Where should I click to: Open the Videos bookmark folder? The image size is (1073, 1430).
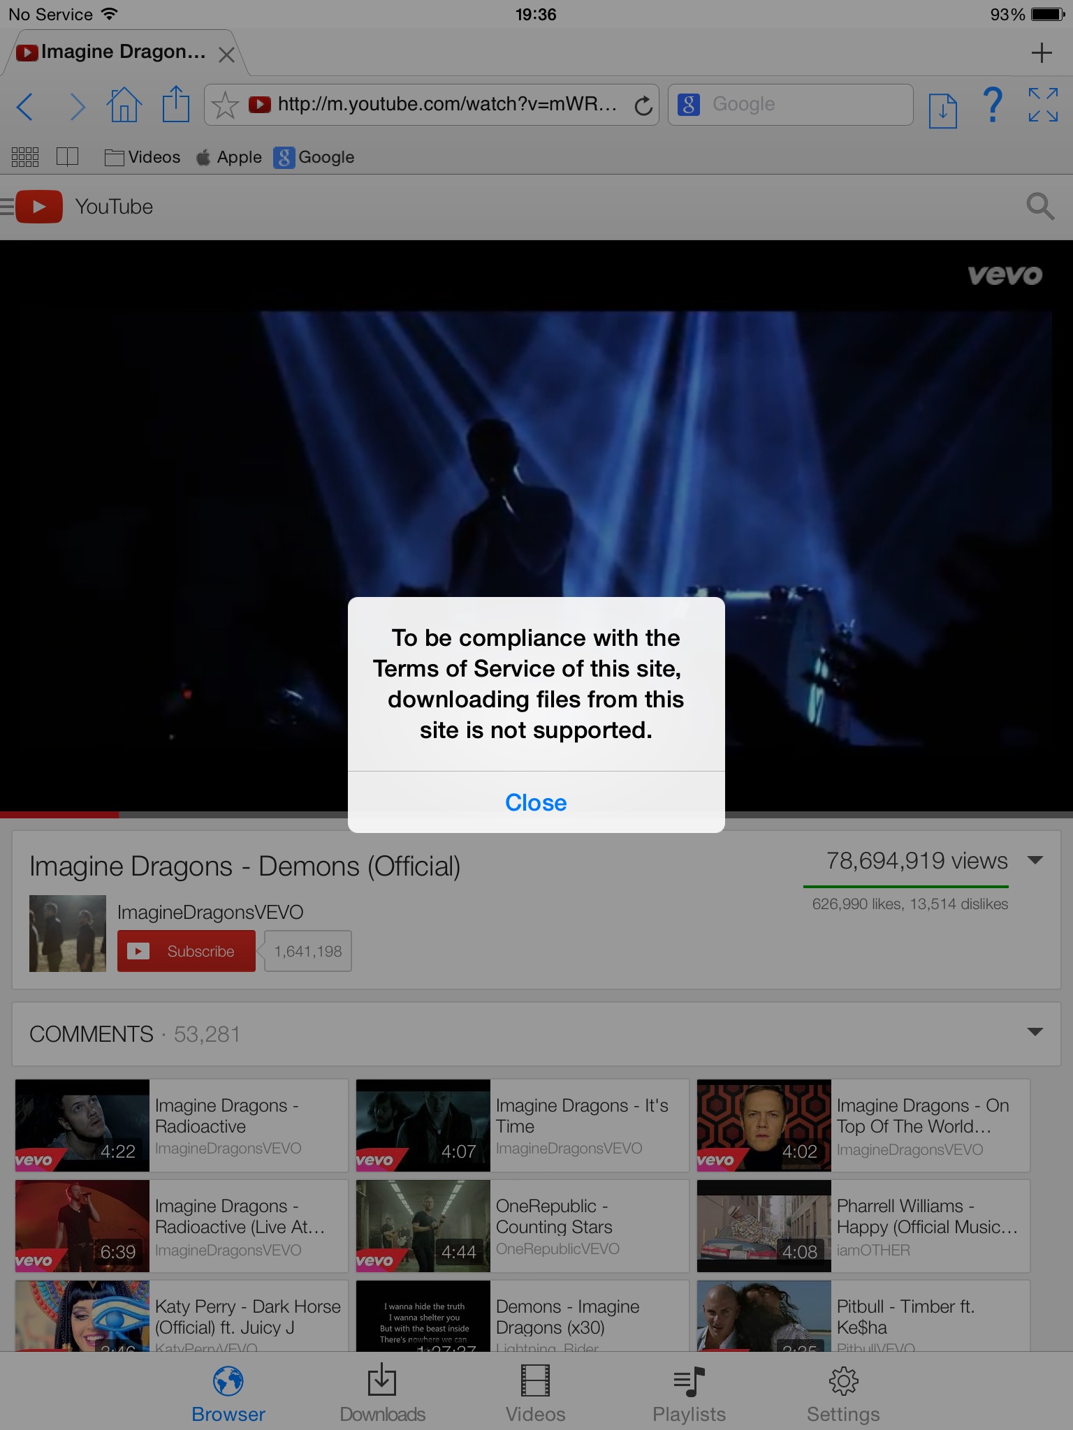pyautogui.click(x=143, y=157)
